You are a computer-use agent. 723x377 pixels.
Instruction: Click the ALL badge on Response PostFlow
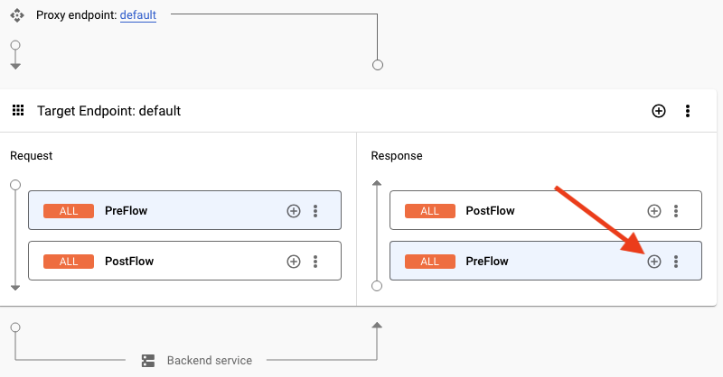pyautogui.click(x=430, y=211)
